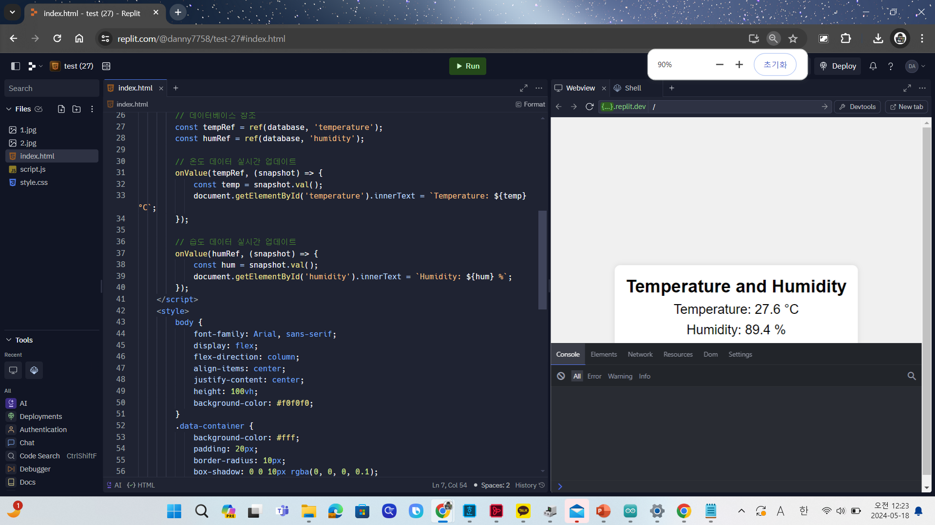Filter console by Error
935x525 pixels.
[x=594, y=376]
